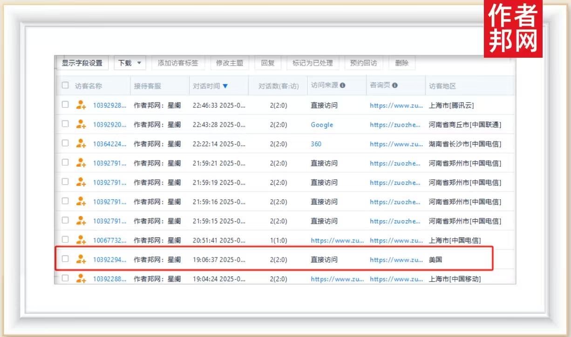The image size is (571, 337).
Task: Click add-visitor icon in 美国 row
Action: (81, 259)
